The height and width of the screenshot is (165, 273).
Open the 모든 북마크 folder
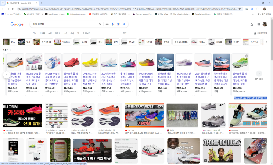pyautogui.click(x=265, y=14)
